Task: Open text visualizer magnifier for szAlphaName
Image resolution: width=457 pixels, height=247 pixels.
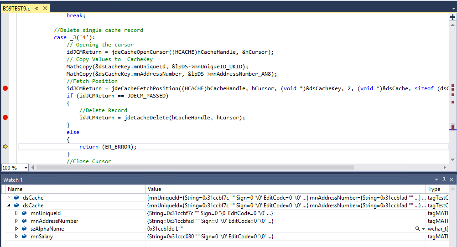Action: pos(418,229)
